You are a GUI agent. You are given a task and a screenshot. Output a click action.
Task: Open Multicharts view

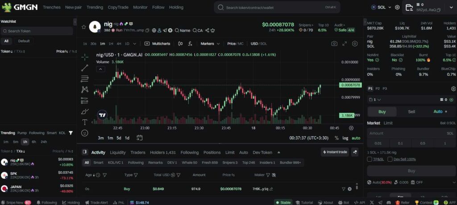[x=158, y=44]
